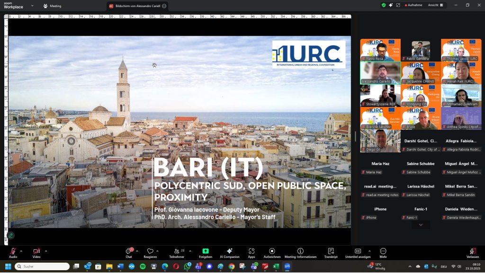Switch to the Meeting tab
This screenshot has width=485, height=274.
tap(52, 6)
